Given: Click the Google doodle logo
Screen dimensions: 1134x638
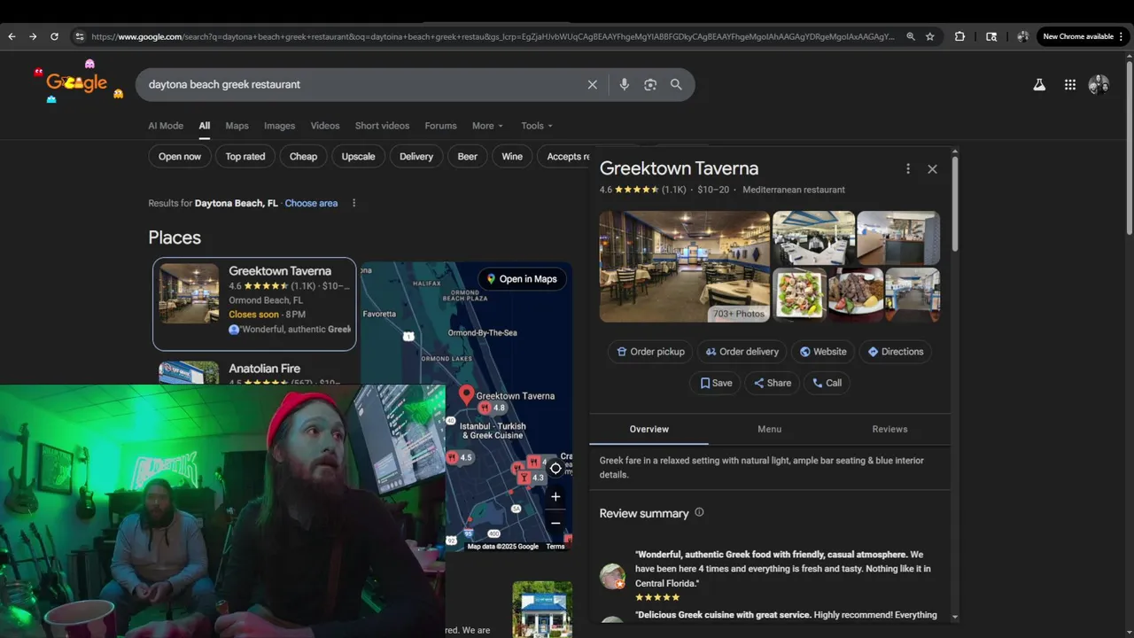Looking at the screenshot, I should 78,82.
